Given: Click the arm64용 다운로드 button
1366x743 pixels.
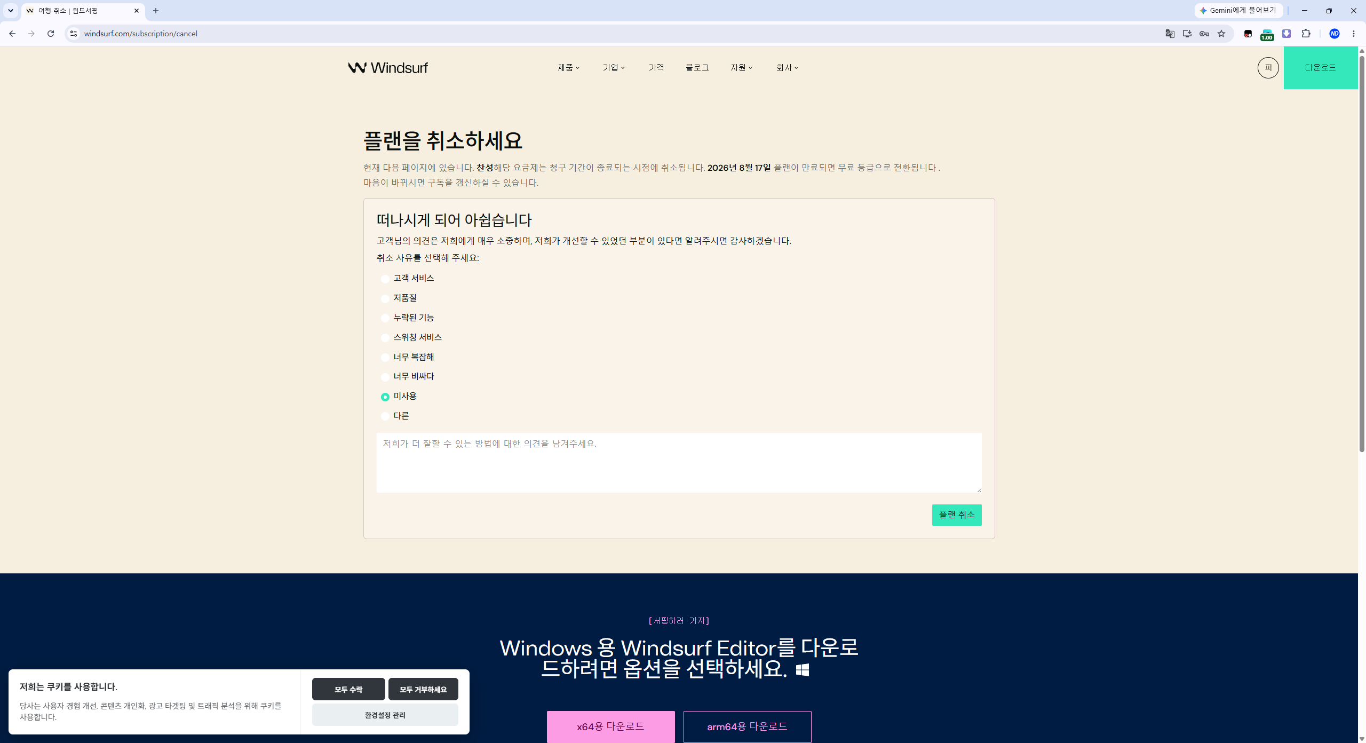Looking at the screenshot, I should pyautogui.click(x=748, y=726).
